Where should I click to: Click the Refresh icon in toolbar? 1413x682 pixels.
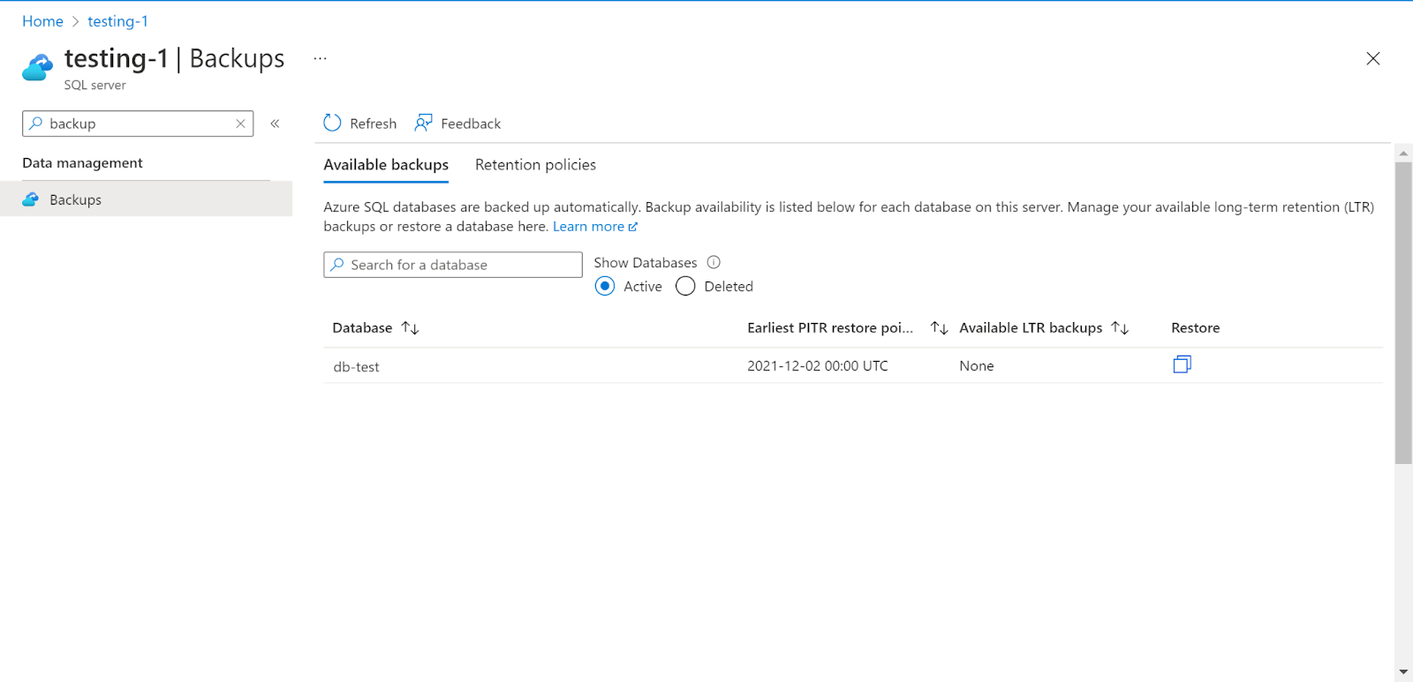(332, 124)
